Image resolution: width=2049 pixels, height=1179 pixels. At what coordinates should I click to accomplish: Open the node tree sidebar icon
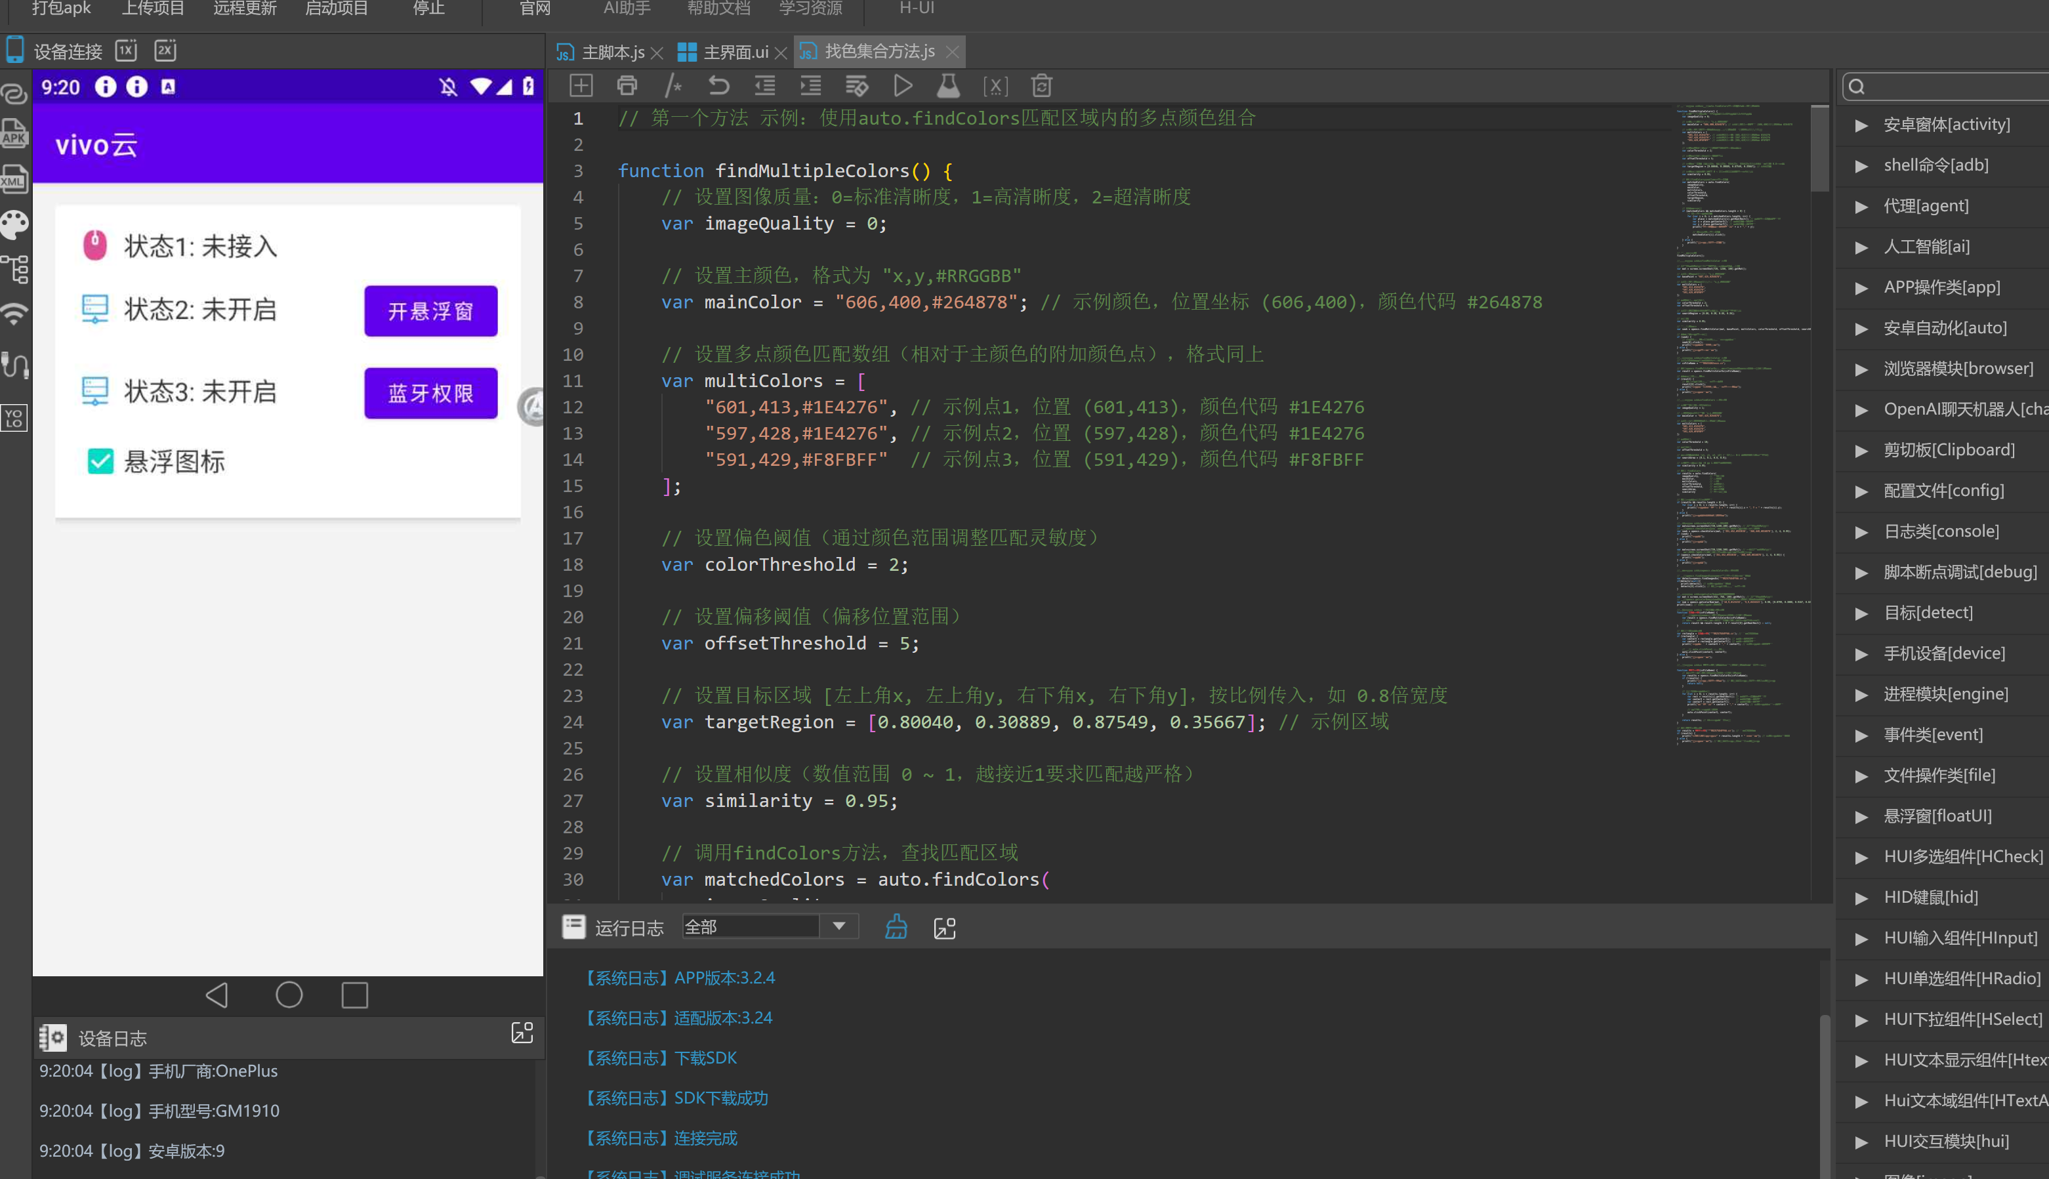[x=14, y=269]
